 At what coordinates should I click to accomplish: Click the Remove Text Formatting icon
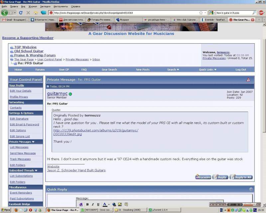(81, 204)
